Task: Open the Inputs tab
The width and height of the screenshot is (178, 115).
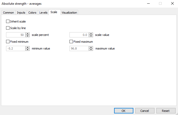Action: [x=21, y=13]
